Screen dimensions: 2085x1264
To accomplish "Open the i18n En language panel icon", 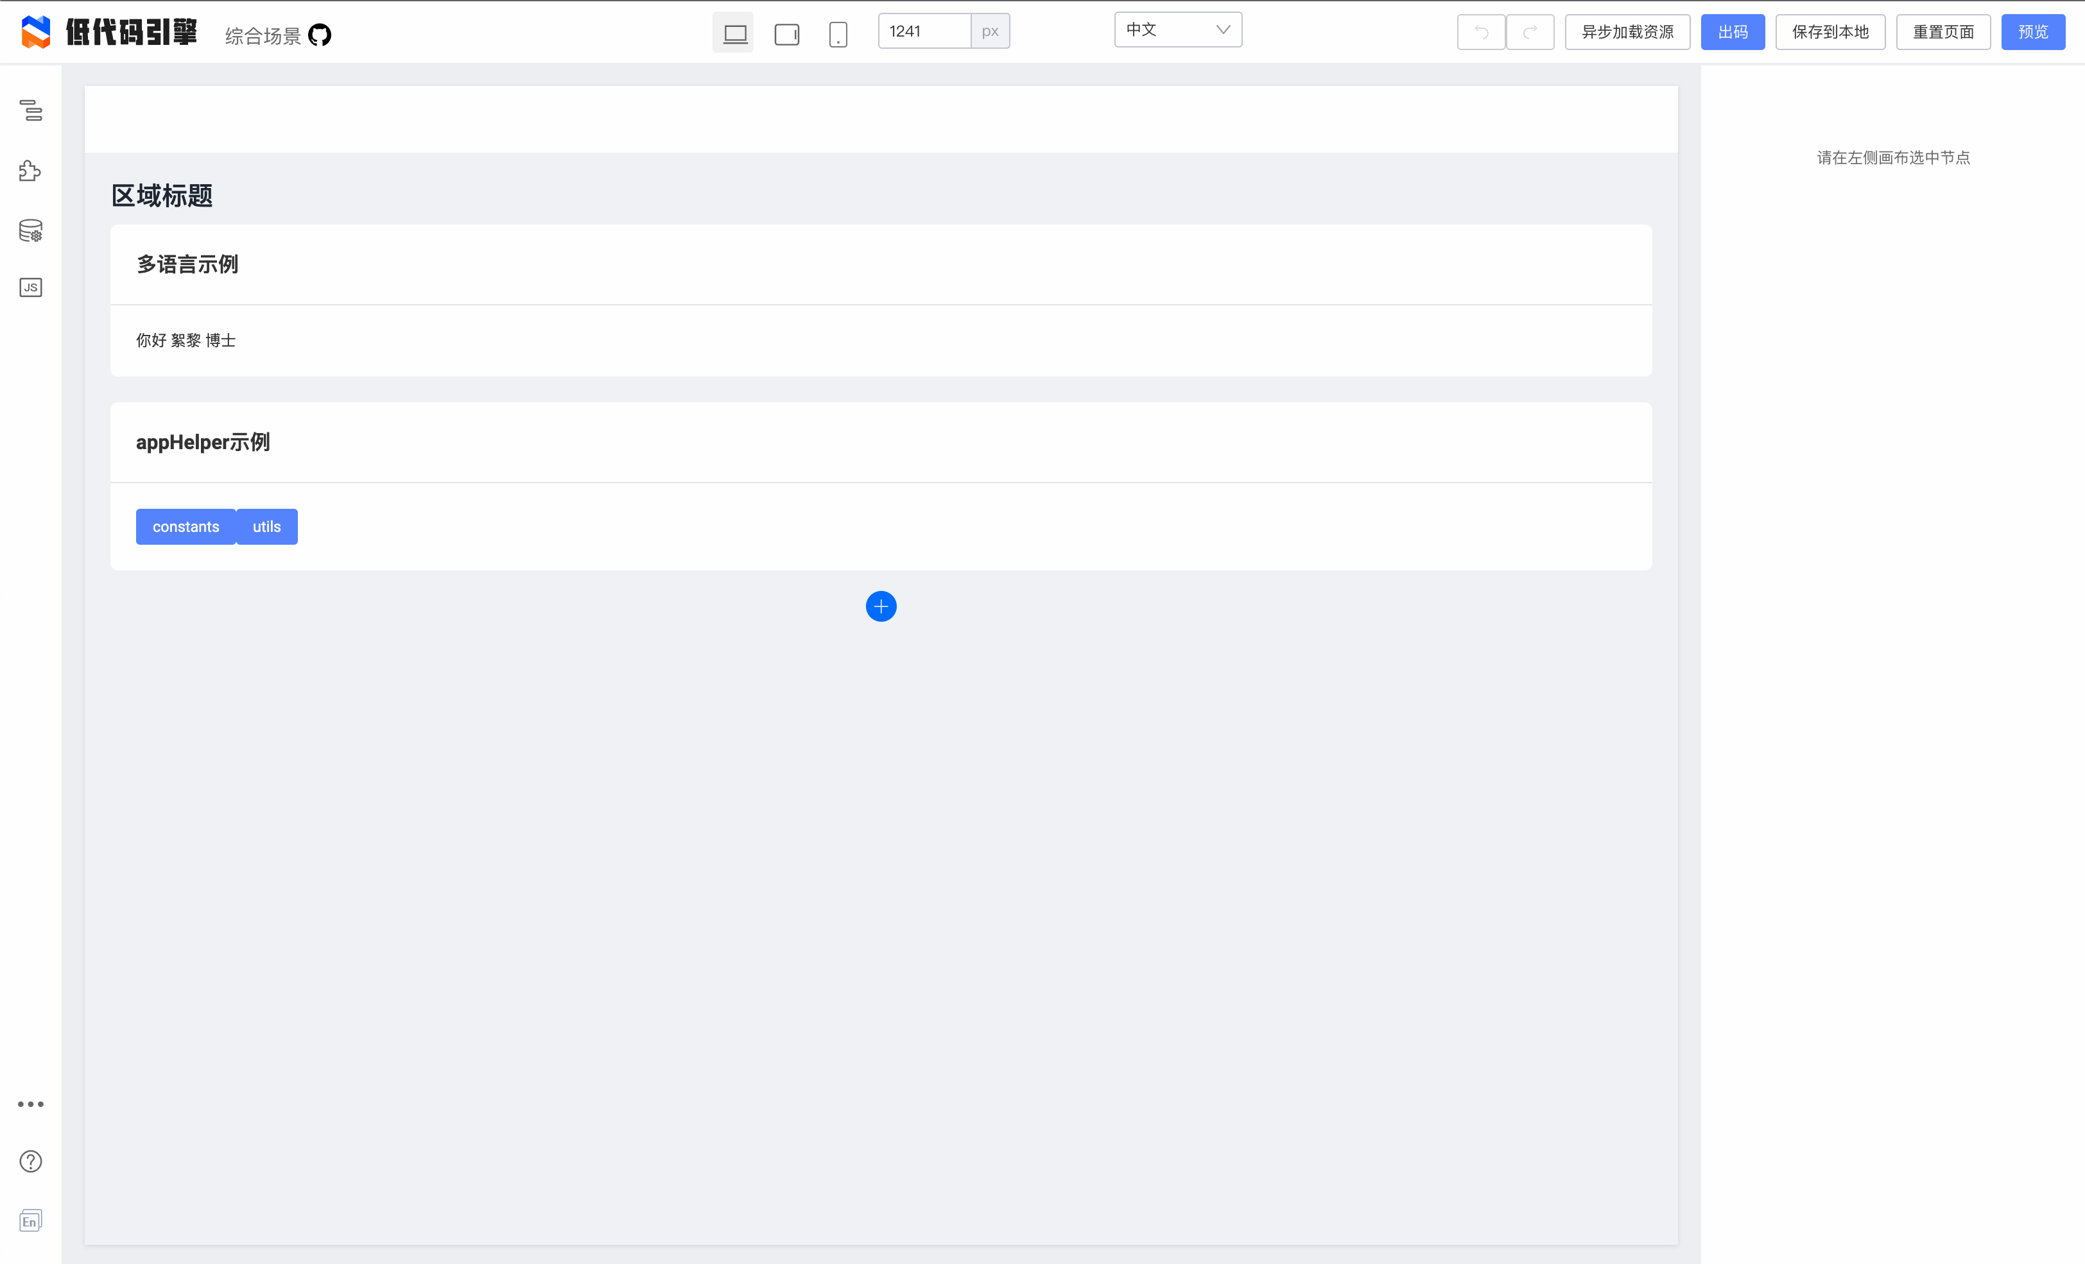I will tap(30, 1221).
